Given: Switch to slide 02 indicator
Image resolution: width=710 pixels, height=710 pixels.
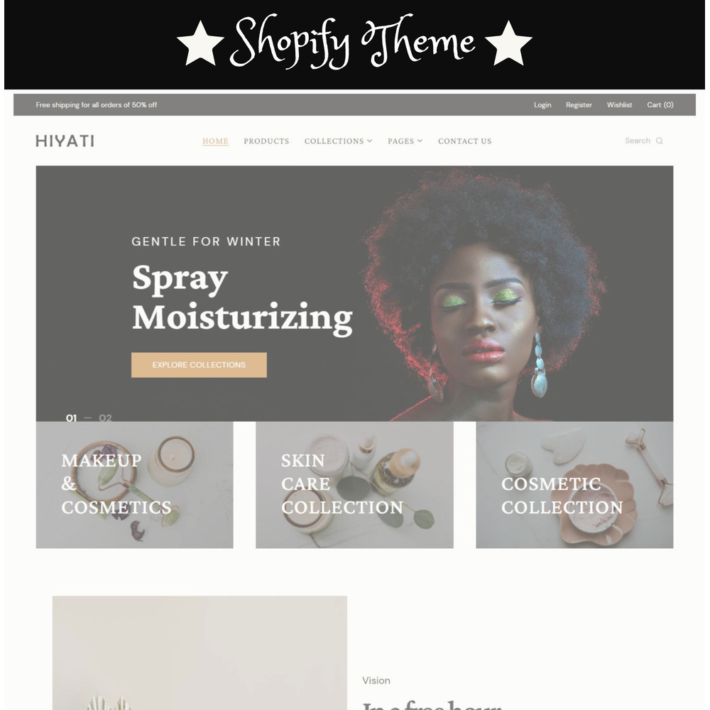Looking at the screenshot, I should click(106, 417).
